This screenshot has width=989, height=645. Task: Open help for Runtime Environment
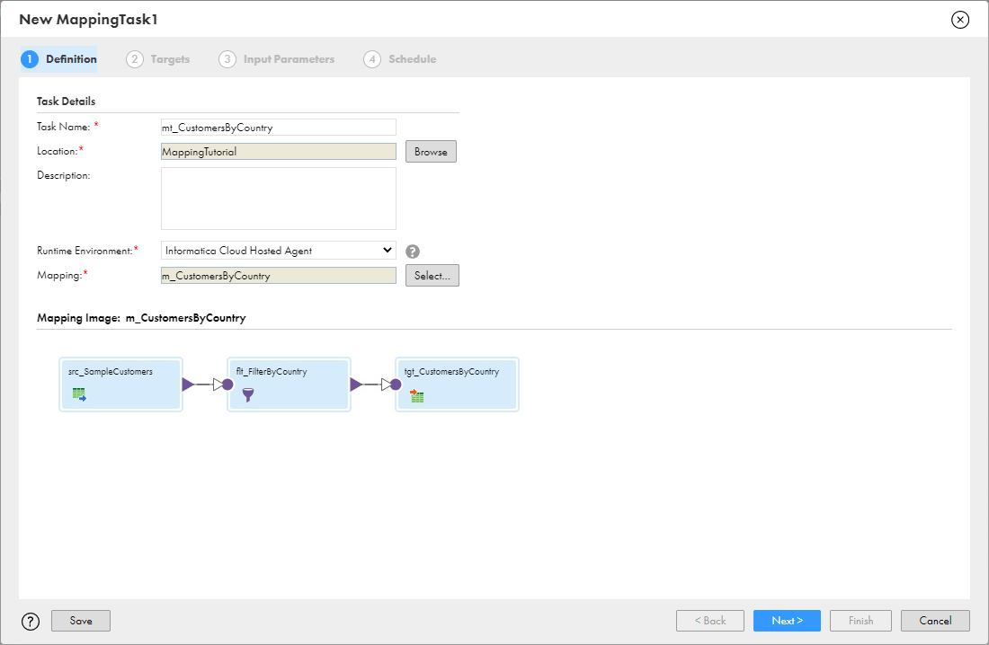click(413, 252)
